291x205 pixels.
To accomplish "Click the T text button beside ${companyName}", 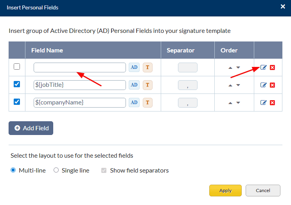I will pyautogui.click(x=147, y=102).
